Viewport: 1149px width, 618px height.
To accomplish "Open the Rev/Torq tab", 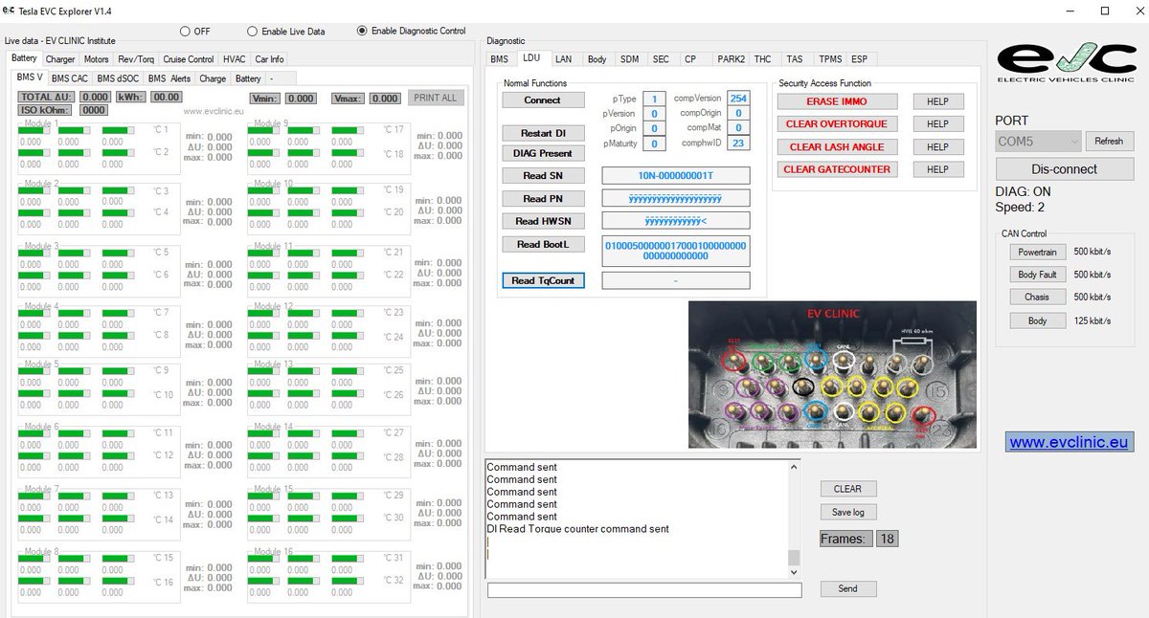I will [x=136, y=59].
